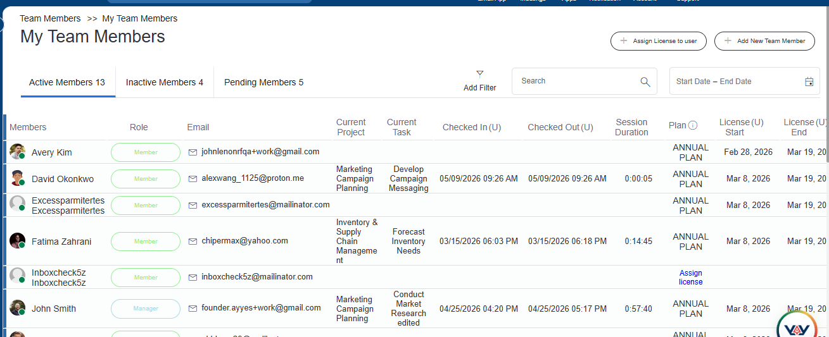Screen dimensions: 829x337
Task: Click Member role badge for Fatima Zahrani
Action: click(x=146, y=242)
